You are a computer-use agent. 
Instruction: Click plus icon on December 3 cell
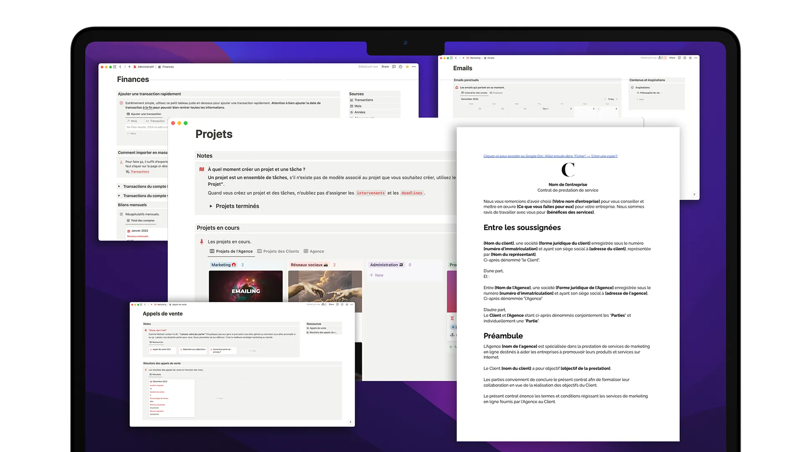point(598,109)
